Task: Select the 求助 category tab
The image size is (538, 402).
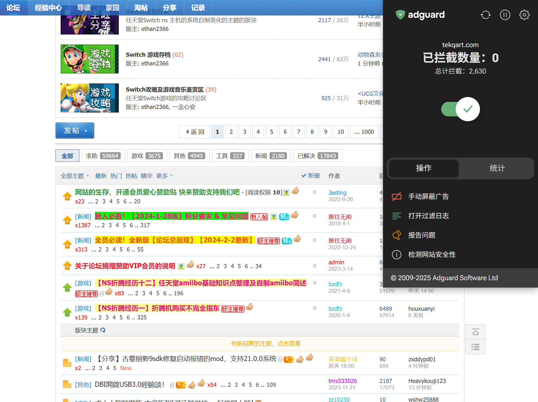Action: [103, 156]
